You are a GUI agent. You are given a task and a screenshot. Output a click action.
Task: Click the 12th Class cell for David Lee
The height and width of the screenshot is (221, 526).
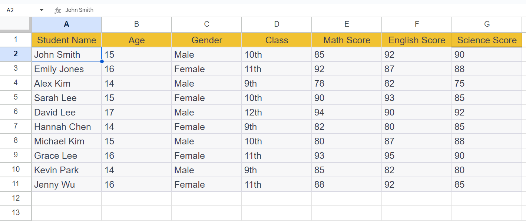[x=277, y=112]
